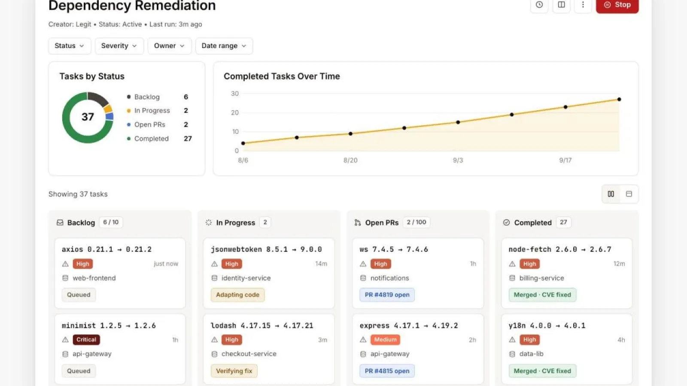Image resolution: width=687 pixels, height=386 pixels.
Task: Click Critical badge on minimist card
Action: pos(86,340)
